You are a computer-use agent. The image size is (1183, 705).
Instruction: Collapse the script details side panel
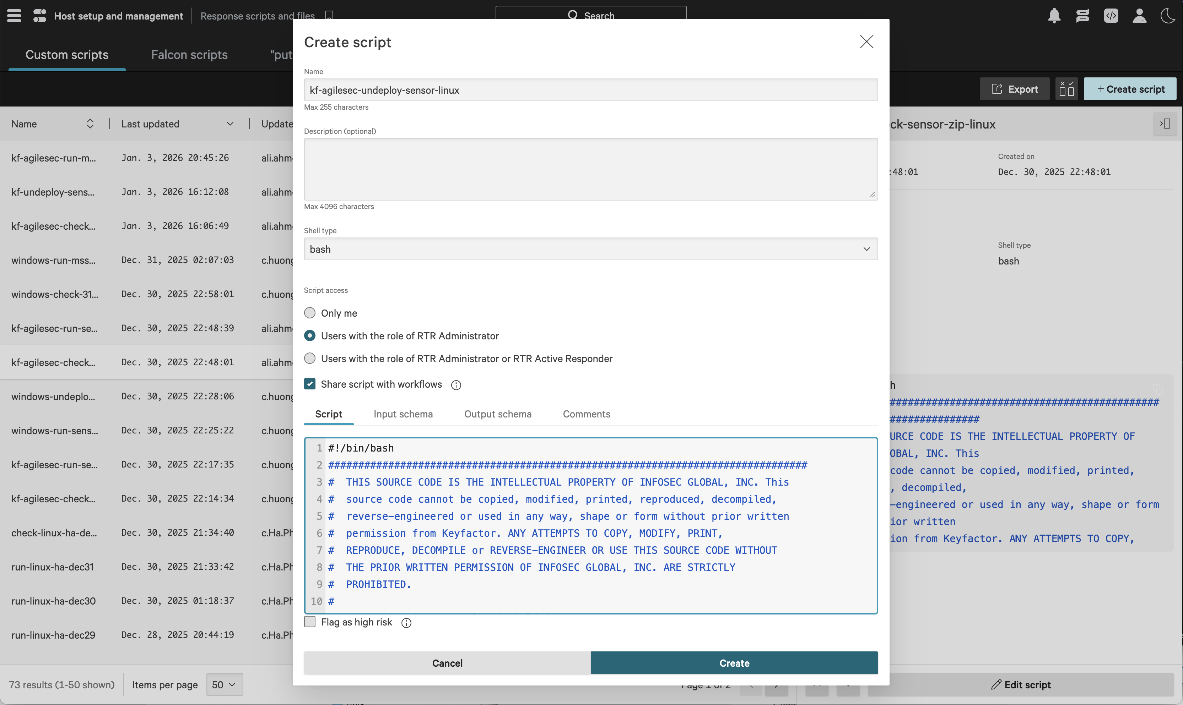[x=1165, y=124]
